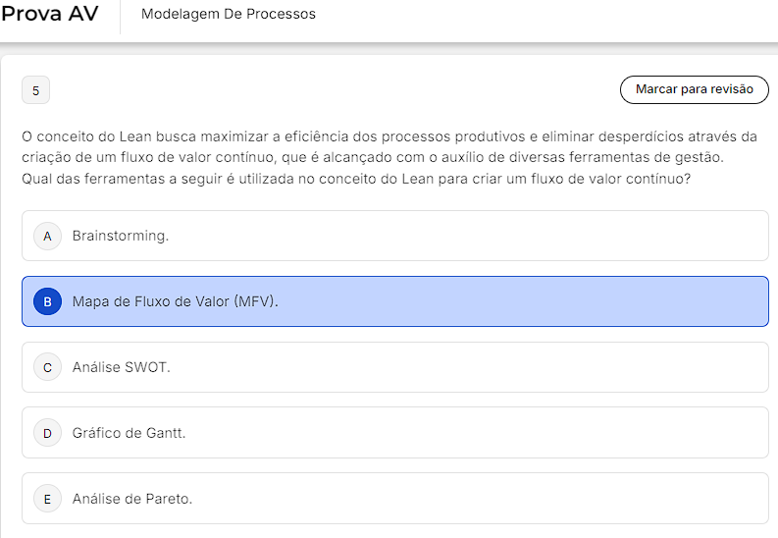Image resolution: width=778 pixels, height=538 pixels.
Task: Click the question number 5 badge
Action: pos(35,91)
